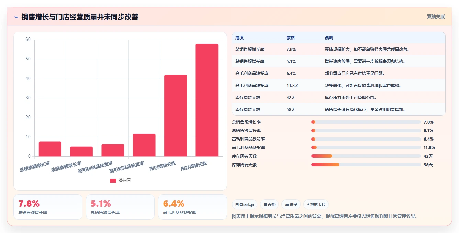The height and width of the screenshot is (233, 459).
Task: Click the 进度 tag
Action: [291, 204]
